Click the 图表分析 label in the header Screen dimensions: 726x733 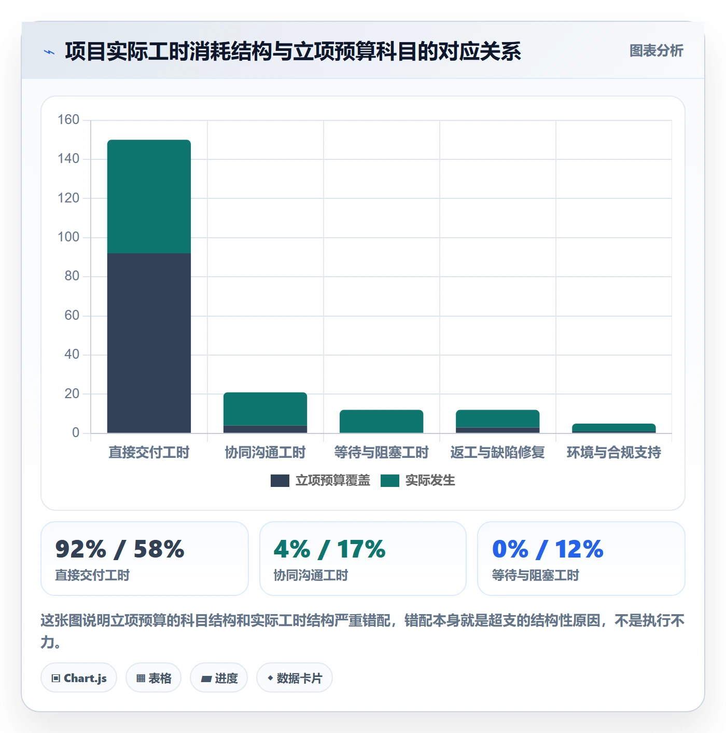656,50
